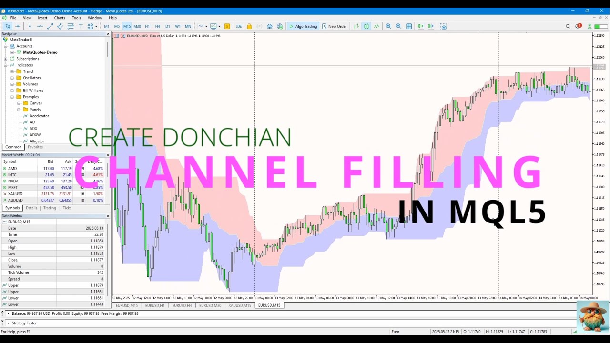This screenshot has width=610, height=343.
Task: Expand the Oscillators folder
Action: pos(12,78)
